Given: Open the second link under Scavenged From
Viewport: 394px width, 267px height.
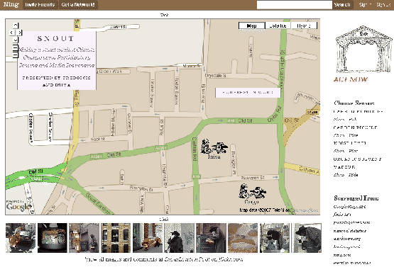Looking at the screenshot, I should (342, 215).
